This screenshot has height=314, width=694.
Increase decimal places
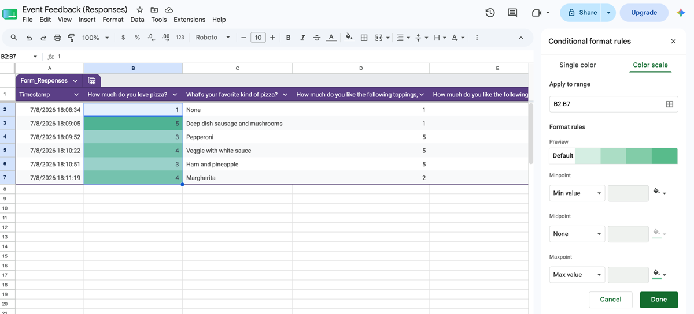pyautogui.click(x=165, y=38)
